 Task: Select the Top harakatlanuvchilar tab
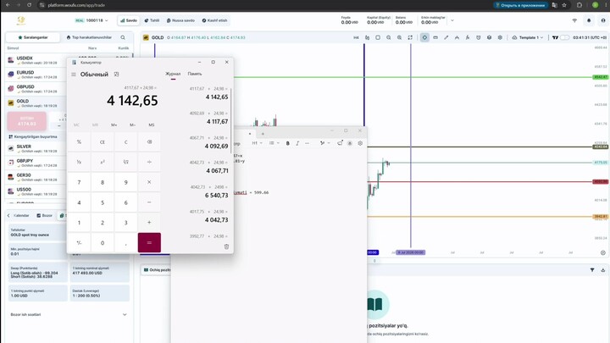(x=89, y=37)
